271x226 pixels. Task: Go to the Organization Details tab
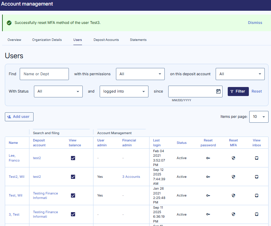point(47,40)
